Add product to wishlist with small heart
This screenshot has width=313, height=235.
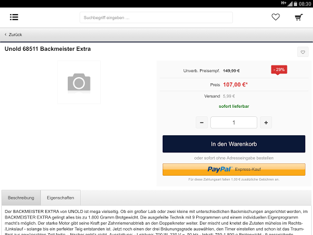tap(303, 52)
